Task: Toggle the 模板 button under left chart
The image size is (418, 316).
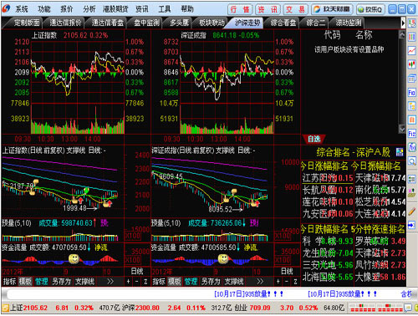Action: pyautogui.click(x=25, y=282)
